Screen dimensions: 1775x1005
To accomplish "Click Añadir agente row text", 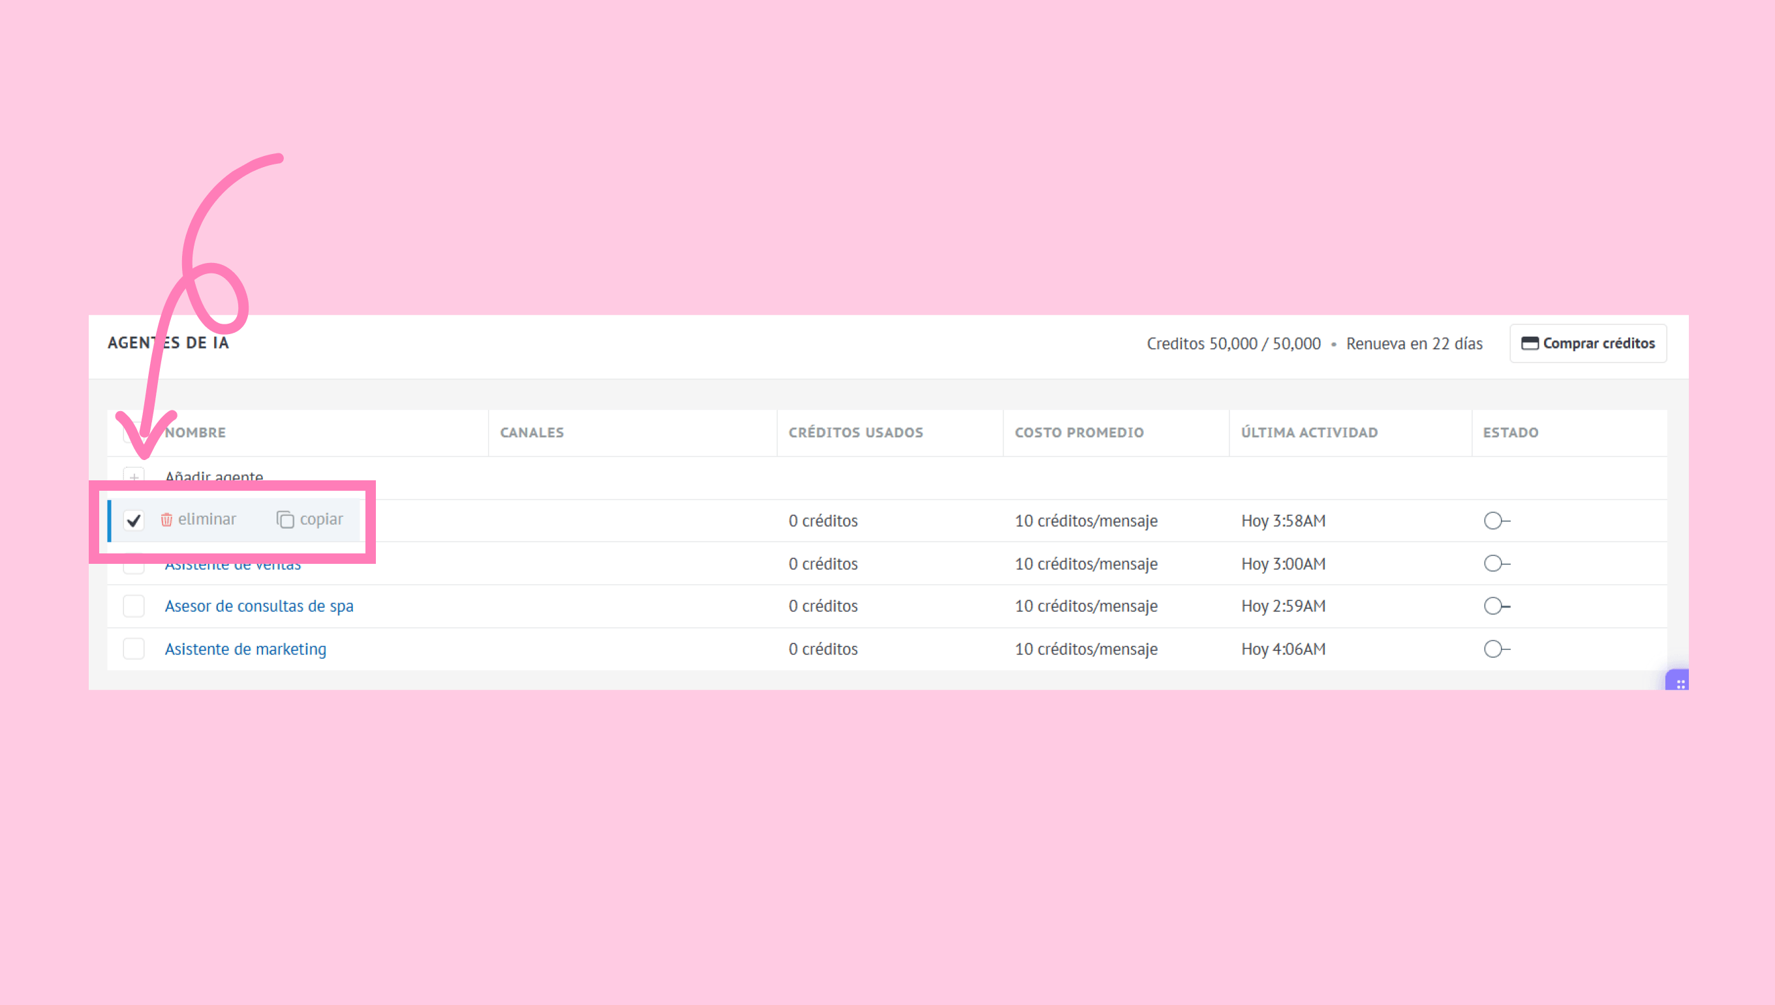I will coord(214,476).
